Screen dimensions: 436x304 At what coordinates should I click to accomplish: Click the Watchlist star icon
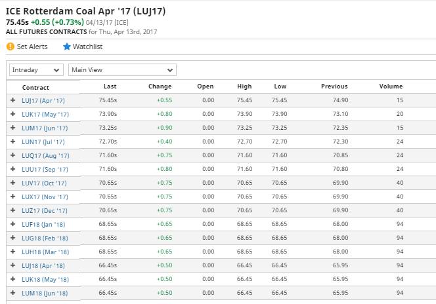(x=67, y=47)
